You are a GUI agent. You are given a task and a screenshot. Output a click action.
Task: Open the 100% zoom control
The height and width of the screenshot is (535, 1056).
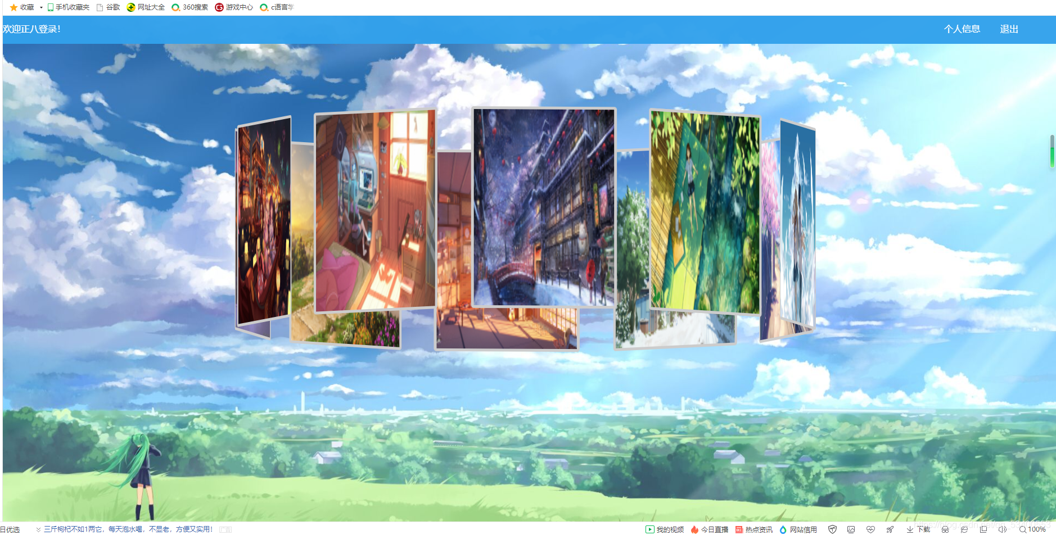(x=1032, y=529)
